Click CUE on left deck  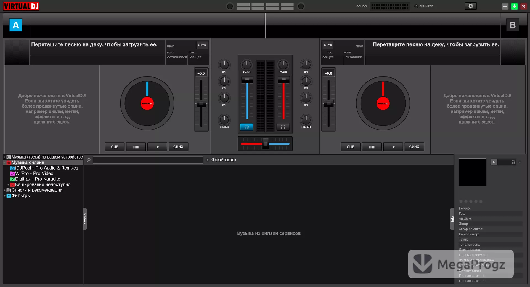(115, 147)
